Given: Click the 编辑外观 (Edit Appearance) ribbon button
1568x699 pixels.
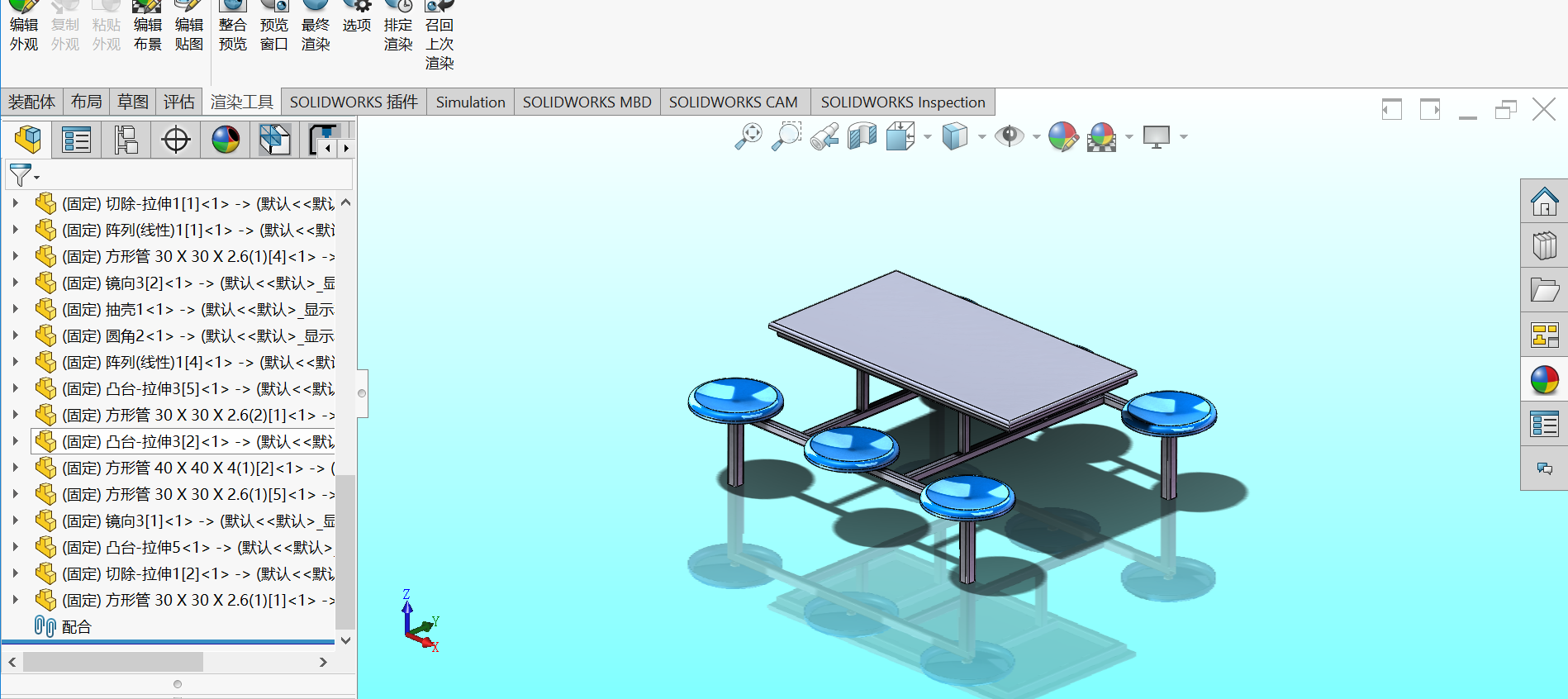Looking at the screenshot, I should [24, 26].
